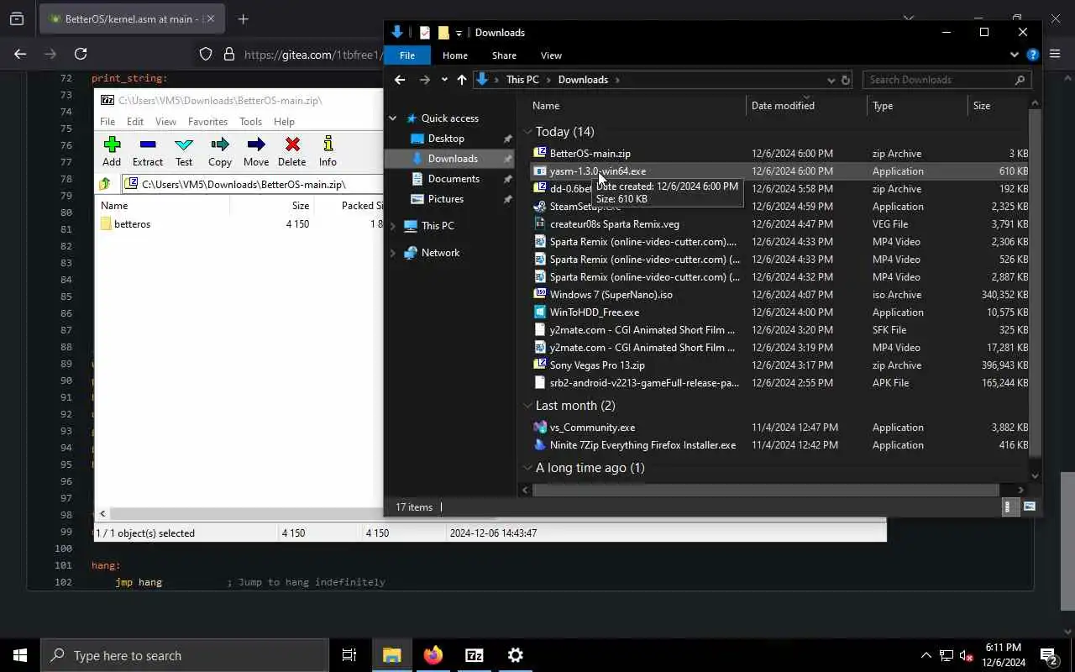
Task: Collapse the A long time ago group
Action: pyautogui.click(x=527, y=468)
